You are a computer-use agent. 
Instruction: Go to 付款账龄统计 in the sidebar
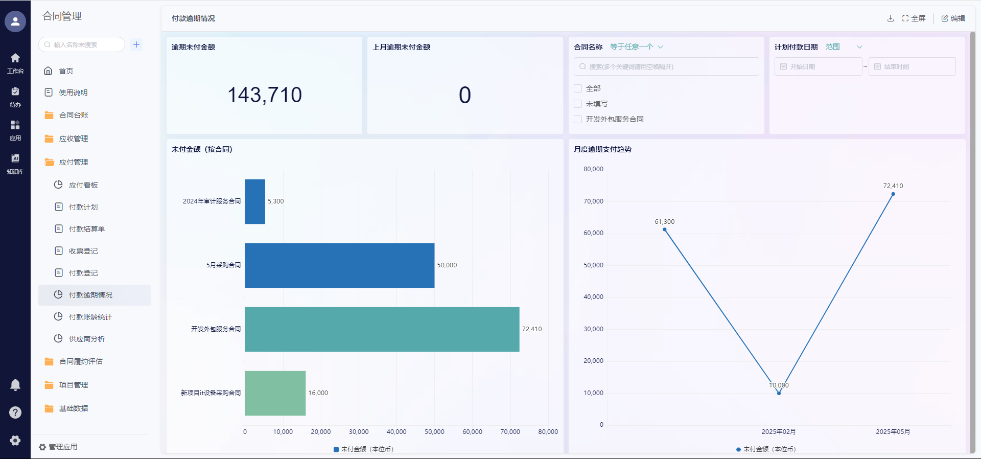90,317
